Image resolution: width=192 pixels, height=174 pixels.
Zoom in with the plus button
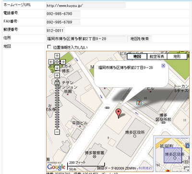tap(57, 75)
